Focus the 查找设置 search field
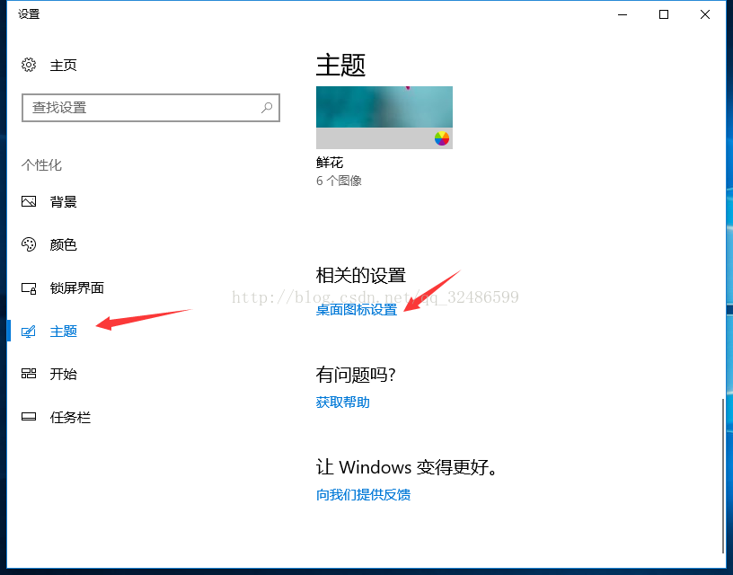 151,108
